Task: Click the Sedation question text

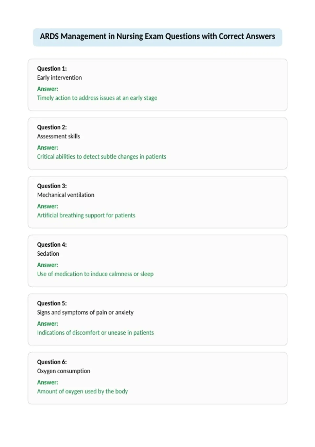Action: [48, 253]
